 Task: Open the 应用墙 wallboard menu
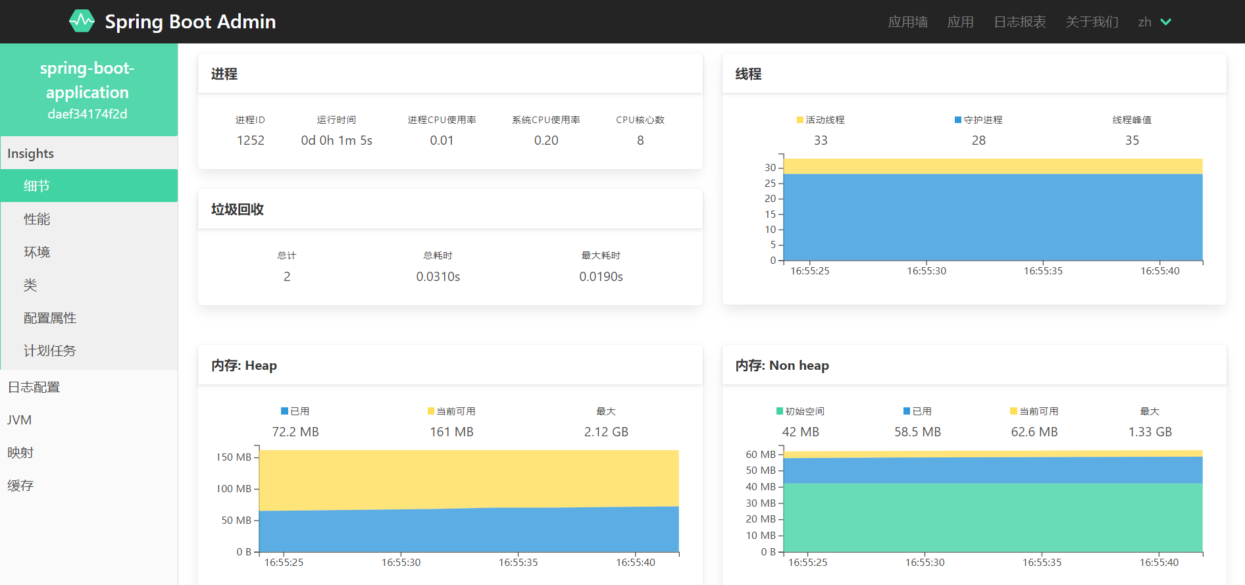click(x=907, y=22)
